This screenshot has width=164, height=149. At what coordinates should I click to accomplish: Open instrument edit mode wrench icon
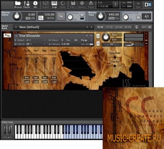(7, 35)
